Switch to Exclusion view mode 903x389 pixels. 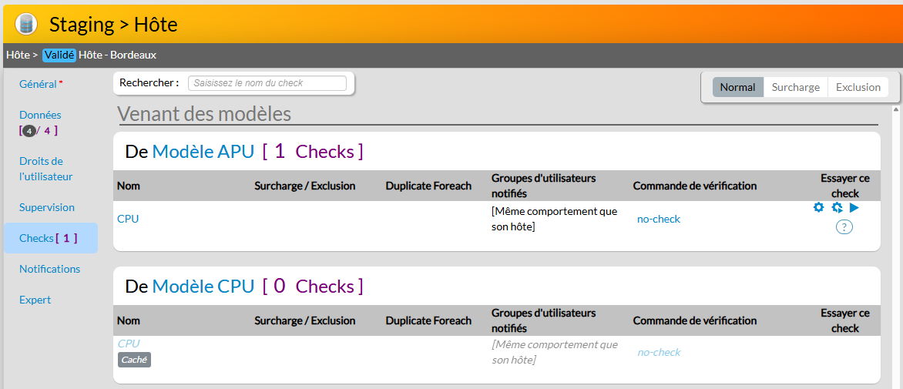[x=858, y=87]
